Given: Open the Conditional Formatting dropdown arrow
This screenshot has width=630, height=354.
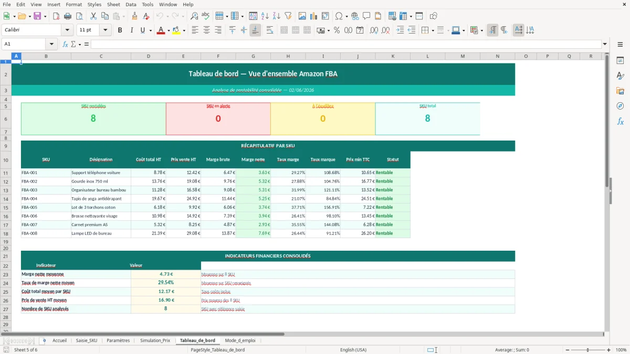Looking at the screenshot, I should click(x=481, y=30).
